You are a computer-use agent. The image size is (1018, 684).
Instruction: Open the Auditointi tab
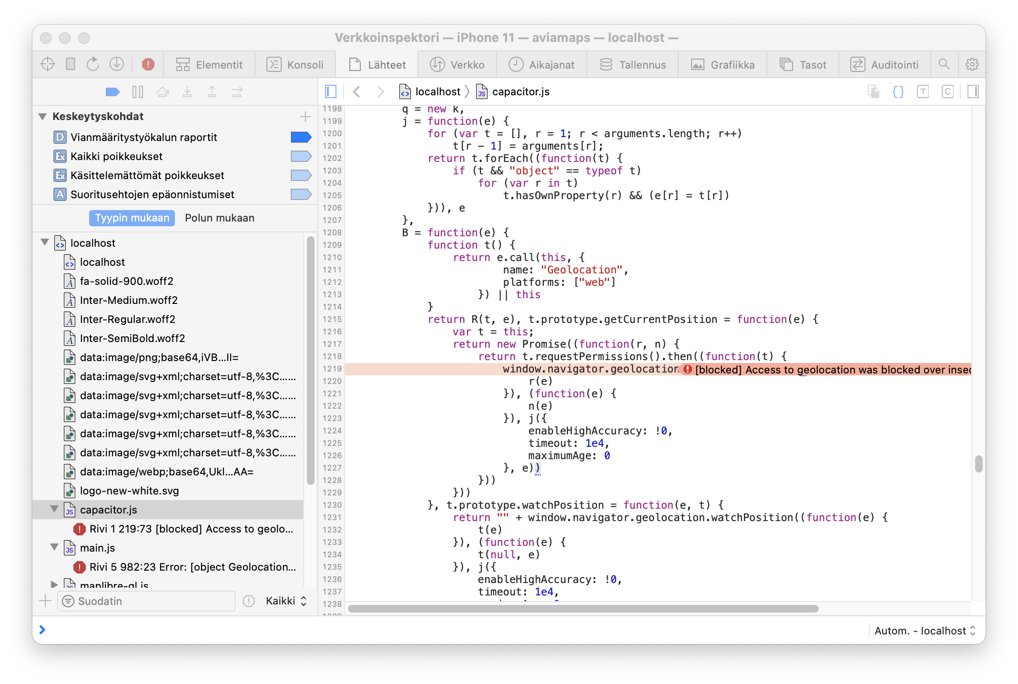[x=885, y=65]
